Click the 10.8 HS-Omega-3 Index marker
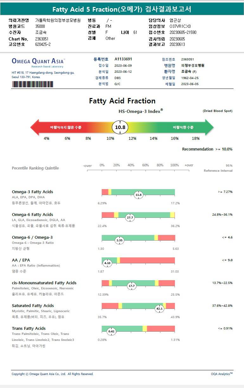Image resolution: width=244 pixels, height=388 pixels. (x=120, y=127)
